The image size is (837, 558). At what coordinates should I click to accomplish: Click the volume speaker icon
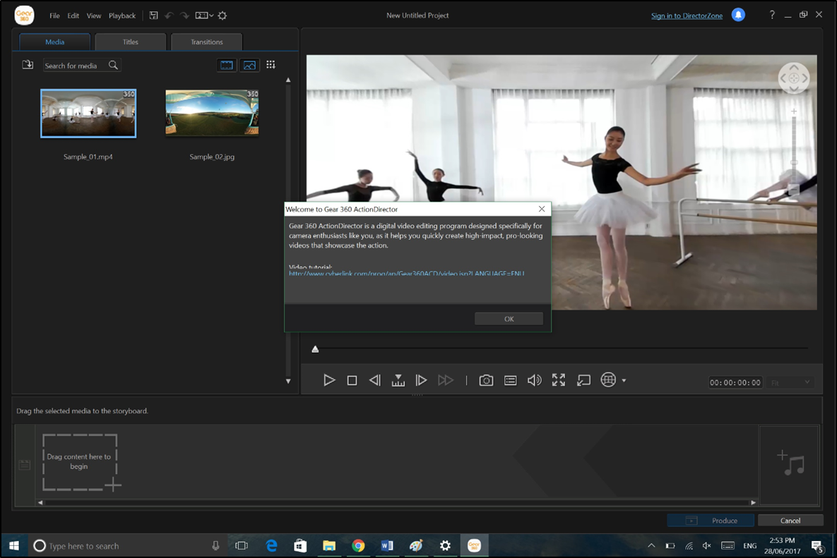click(x=534, y=380)
